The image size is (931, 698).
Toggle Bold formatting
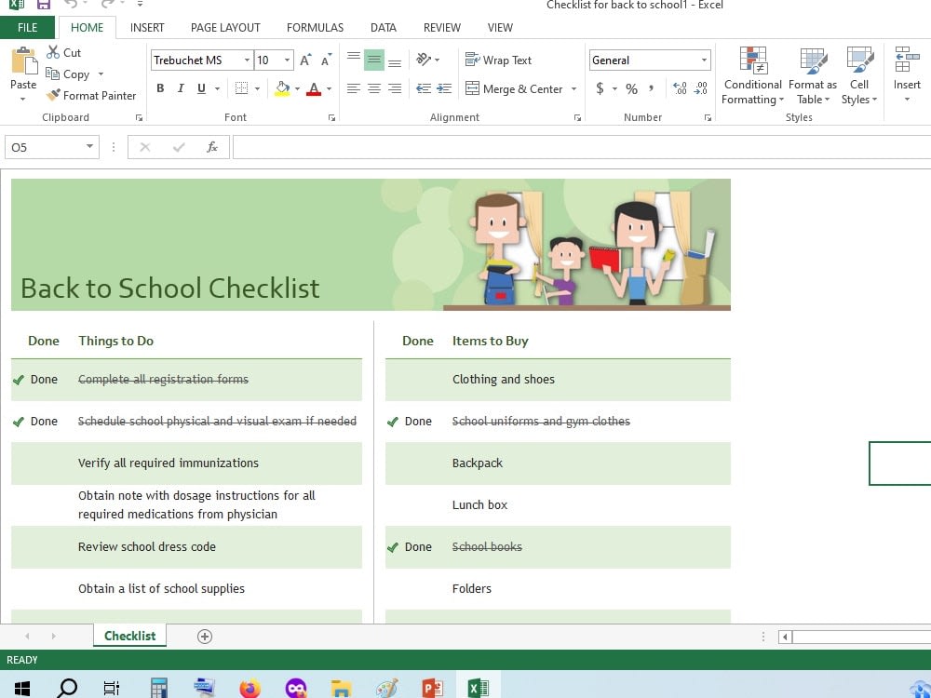pos(160,88)
